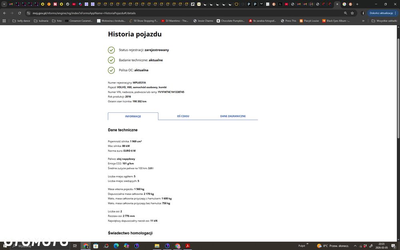
Task: Click the registration number WPL6531A
Action: point(139,83)
